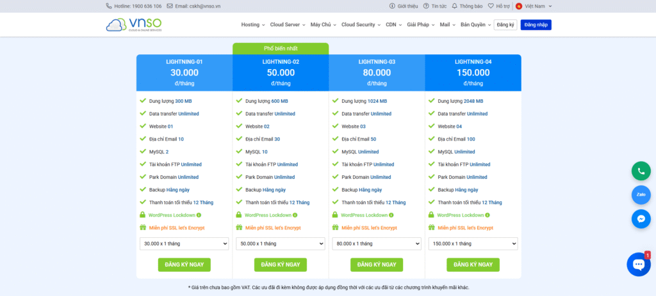Click the VNSO logo
Image resolution: width=656 pixels, height=296 pixels.
coord(134,24)
